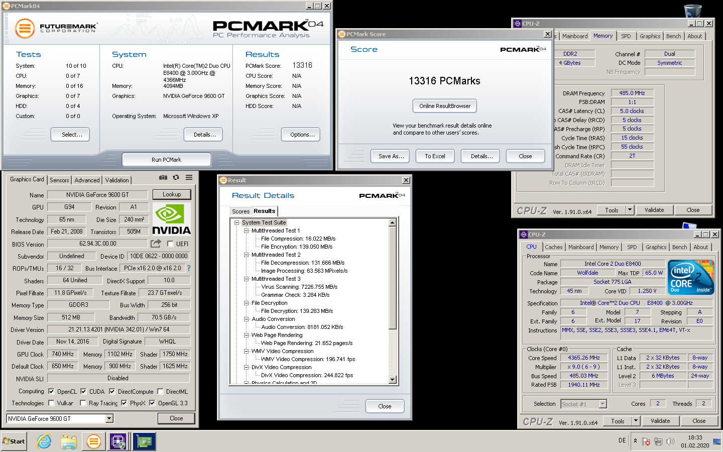723x452 pixels.
Task: Toggle the UEFI checkbox
Action: [x=170, y=244]
